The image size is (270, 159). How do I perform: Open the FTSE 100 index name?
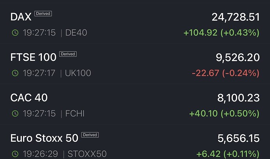pyautogui.click(x=33, y=58)
